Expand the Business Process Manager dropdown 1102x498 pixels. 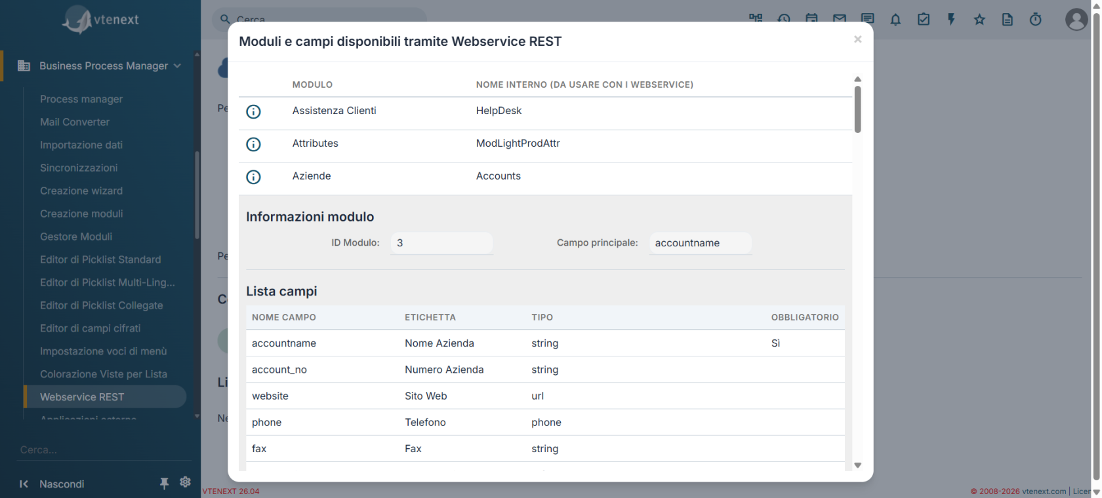pyautogui.click(x=177, y=66)
